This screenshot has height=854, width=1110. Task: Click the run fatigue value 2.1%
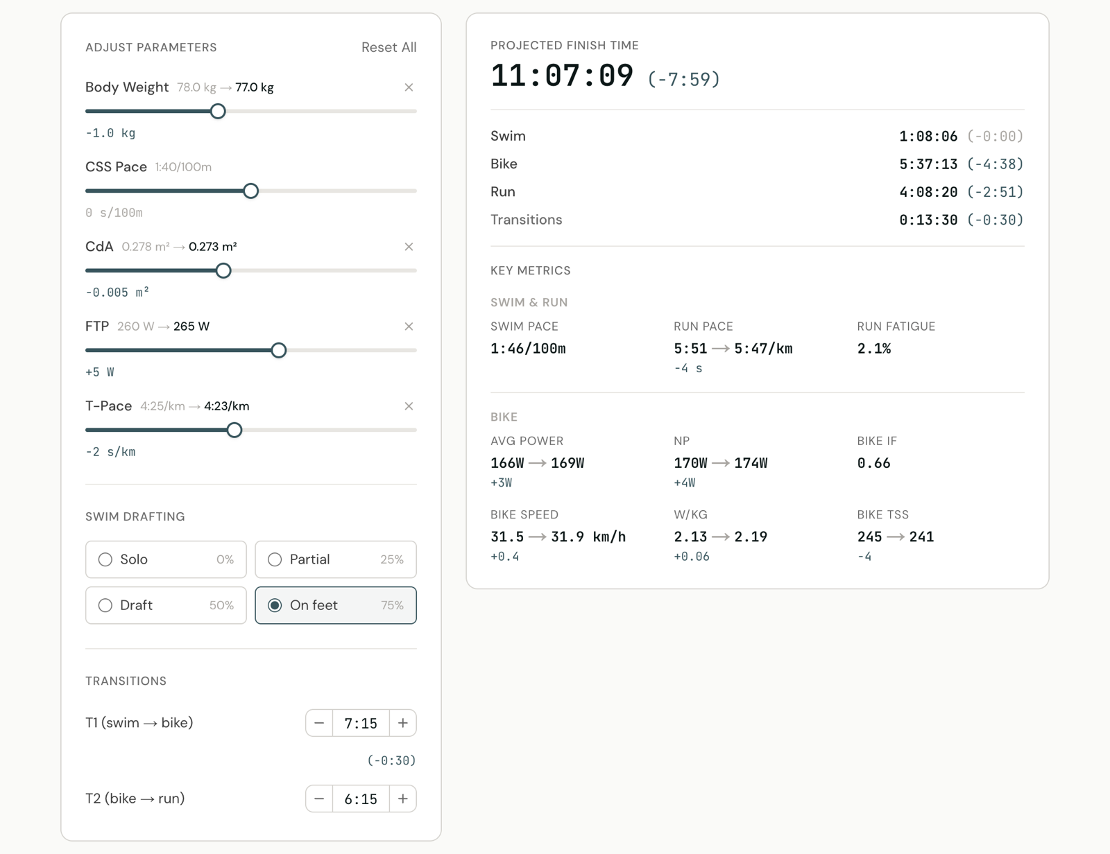click(x=874, y=349)
